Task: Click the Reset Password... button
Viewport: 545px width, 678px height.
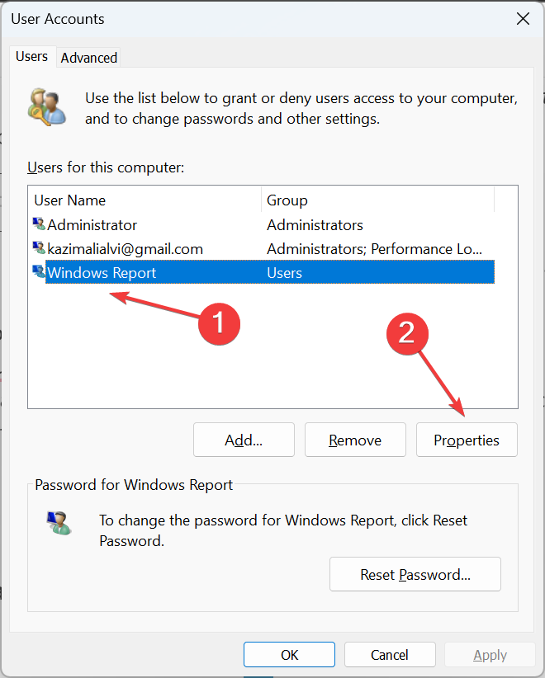Action: 415,574
